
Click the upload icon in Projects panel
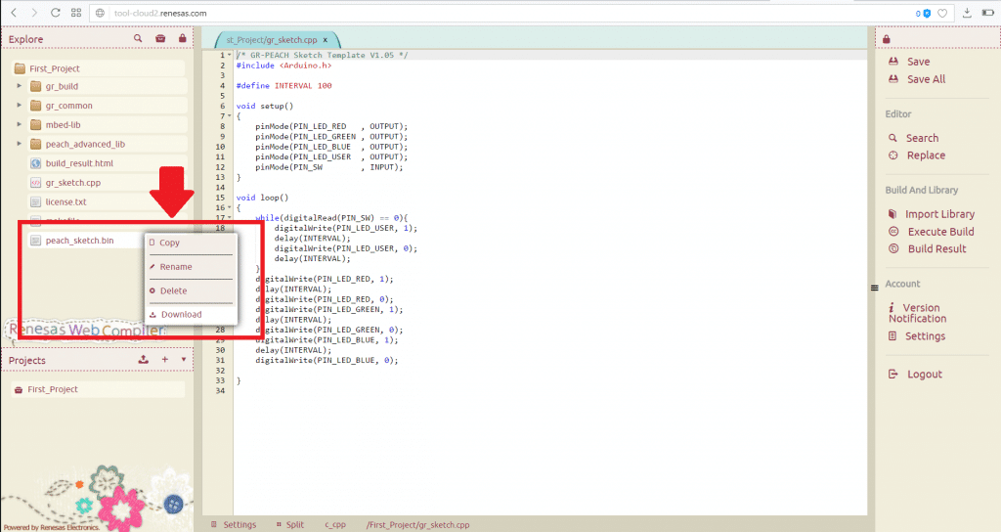click(x=144, y=360)
